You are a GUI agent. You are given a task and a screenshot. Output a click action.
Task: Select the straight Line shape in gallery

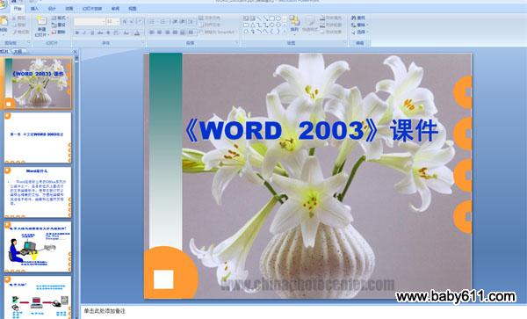(259, 18)
